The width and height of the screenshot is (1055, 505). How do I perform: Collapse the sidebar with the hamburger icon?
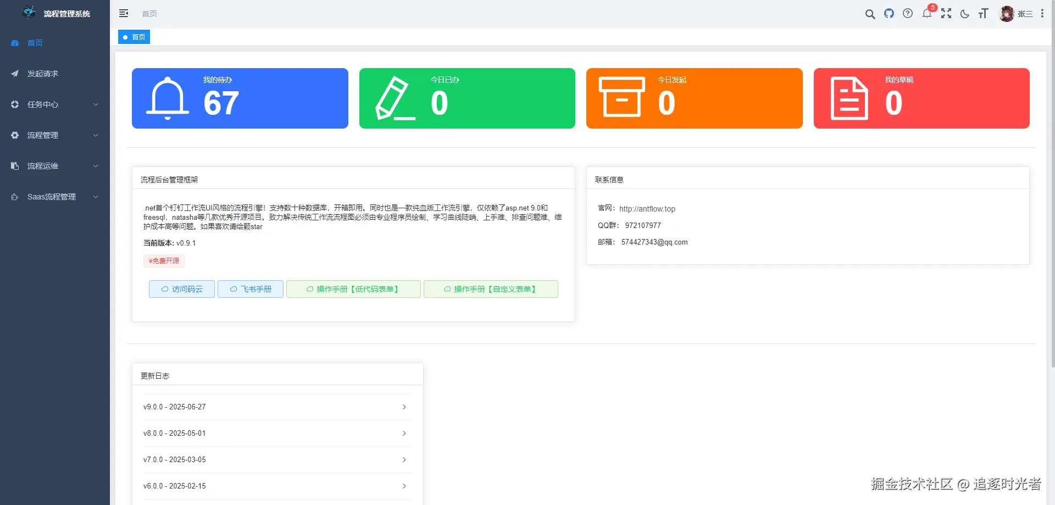[124, 13]
